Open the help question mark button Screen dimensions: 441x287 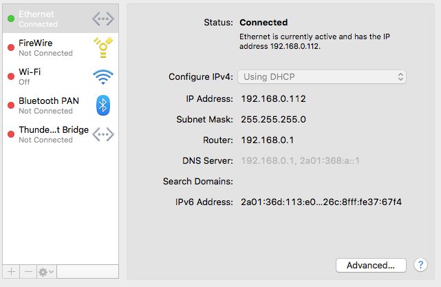tap(420, 265)
